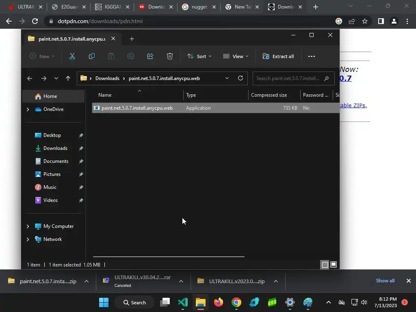Open Firefox from the taskbar
The width and height of the screenshot is (416, 312).
click(218, 302)
